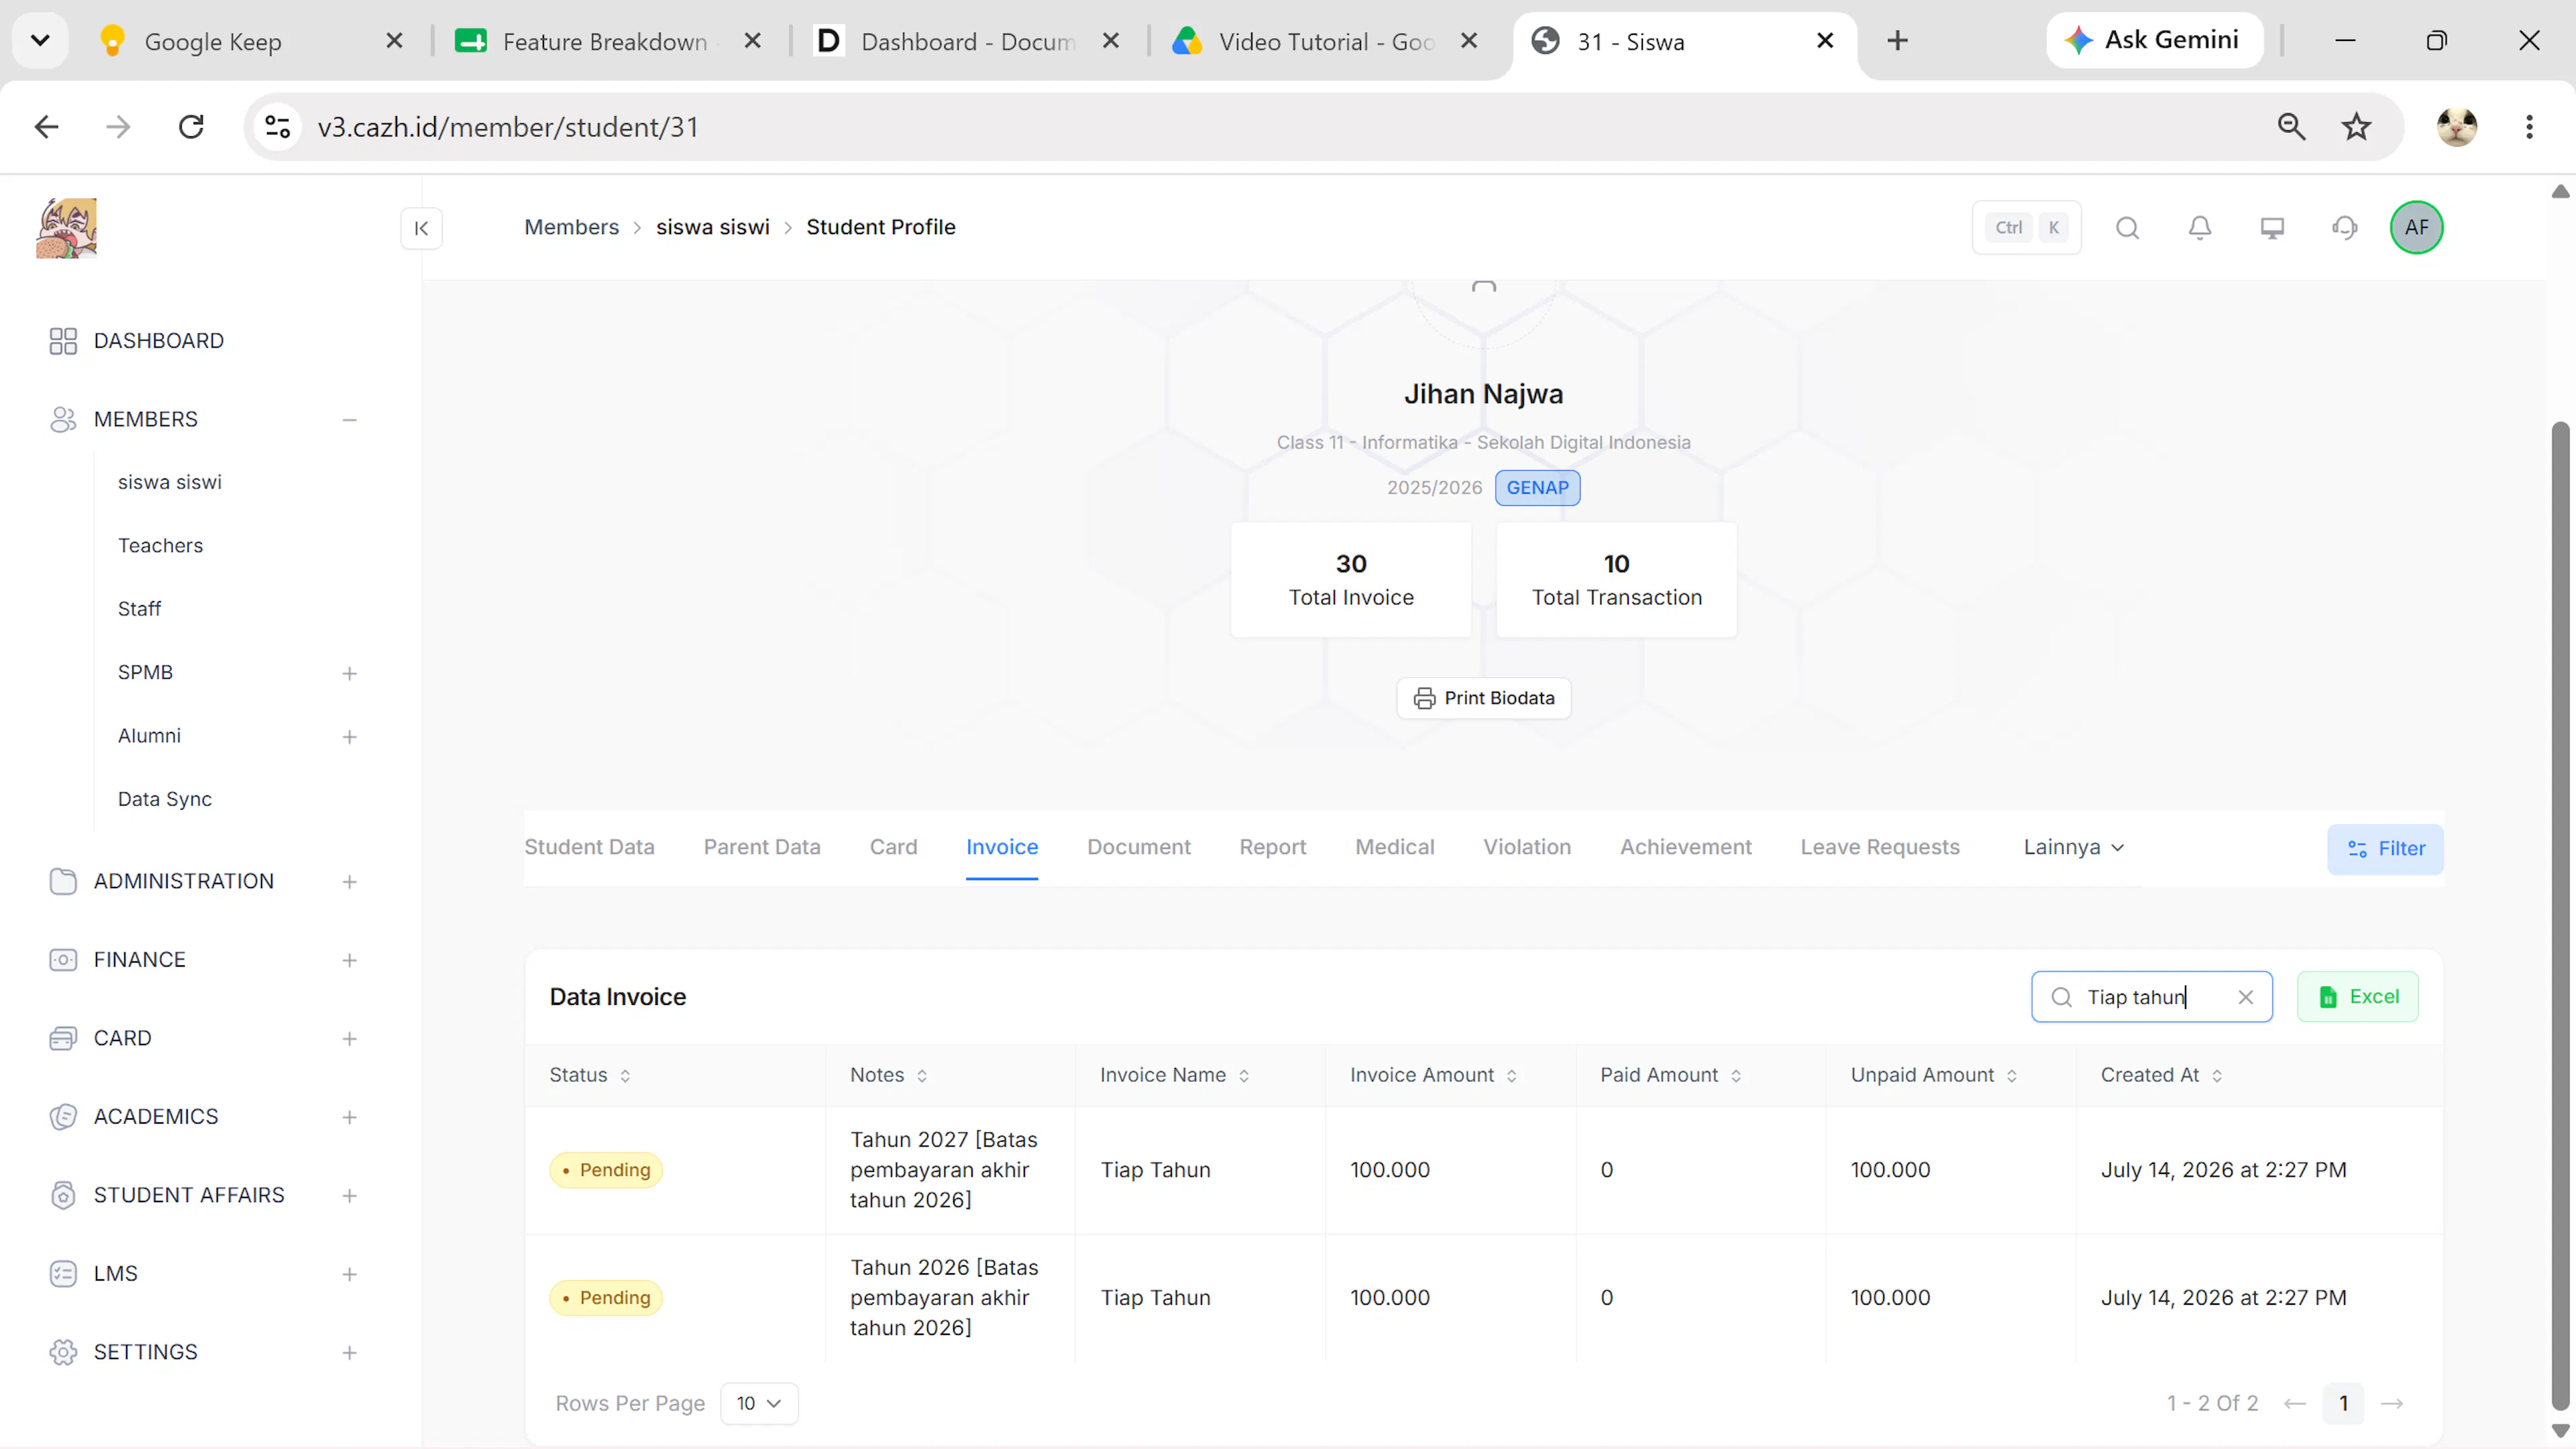This screenshot has height=1449, width=2576.
Task: Click the Academics icon in sidebar
Action: 63,1117
